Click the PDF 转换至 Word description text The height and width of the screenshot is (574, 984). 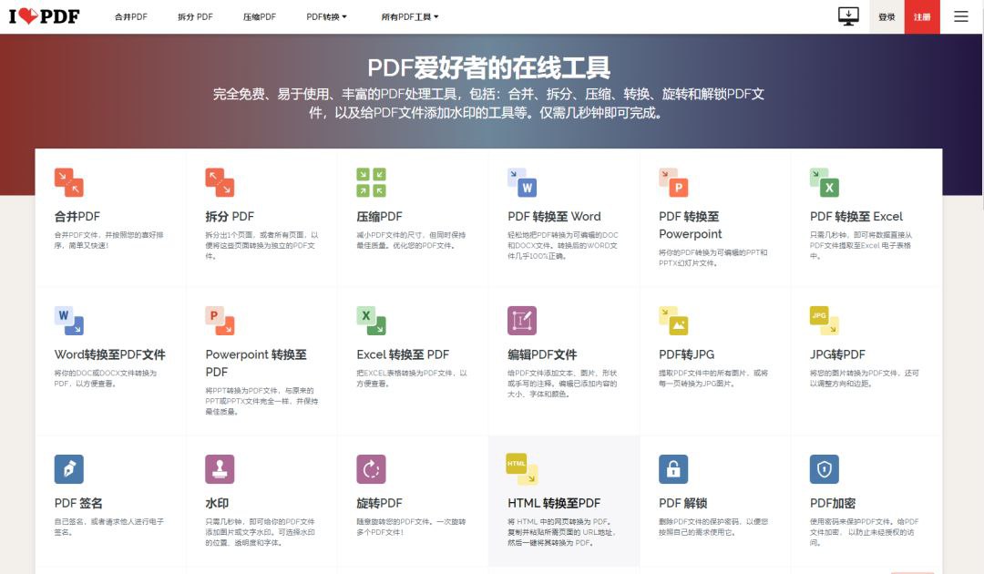click(x=563, y=245)
